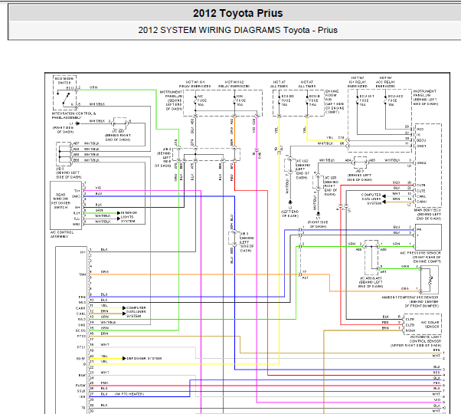The image size is (461, 414).
Task: Click the IGN FUSE 10A label
Action: (240, 100)
